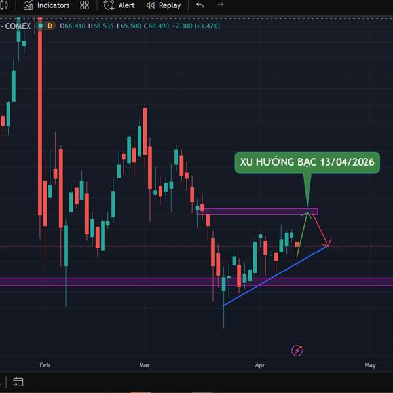Click the orange D data badge
The height and width of the screenshot is (393, 393).
coord(50,26)
